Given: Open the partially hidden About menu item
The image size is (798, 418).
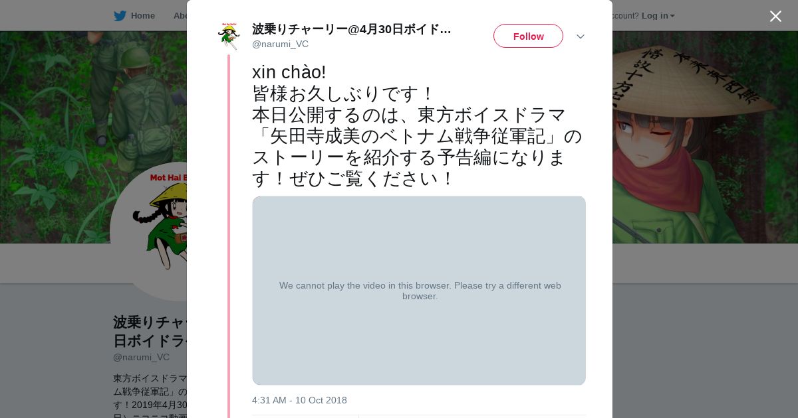Looking at the screenshot, I should [x=180, y=16].
